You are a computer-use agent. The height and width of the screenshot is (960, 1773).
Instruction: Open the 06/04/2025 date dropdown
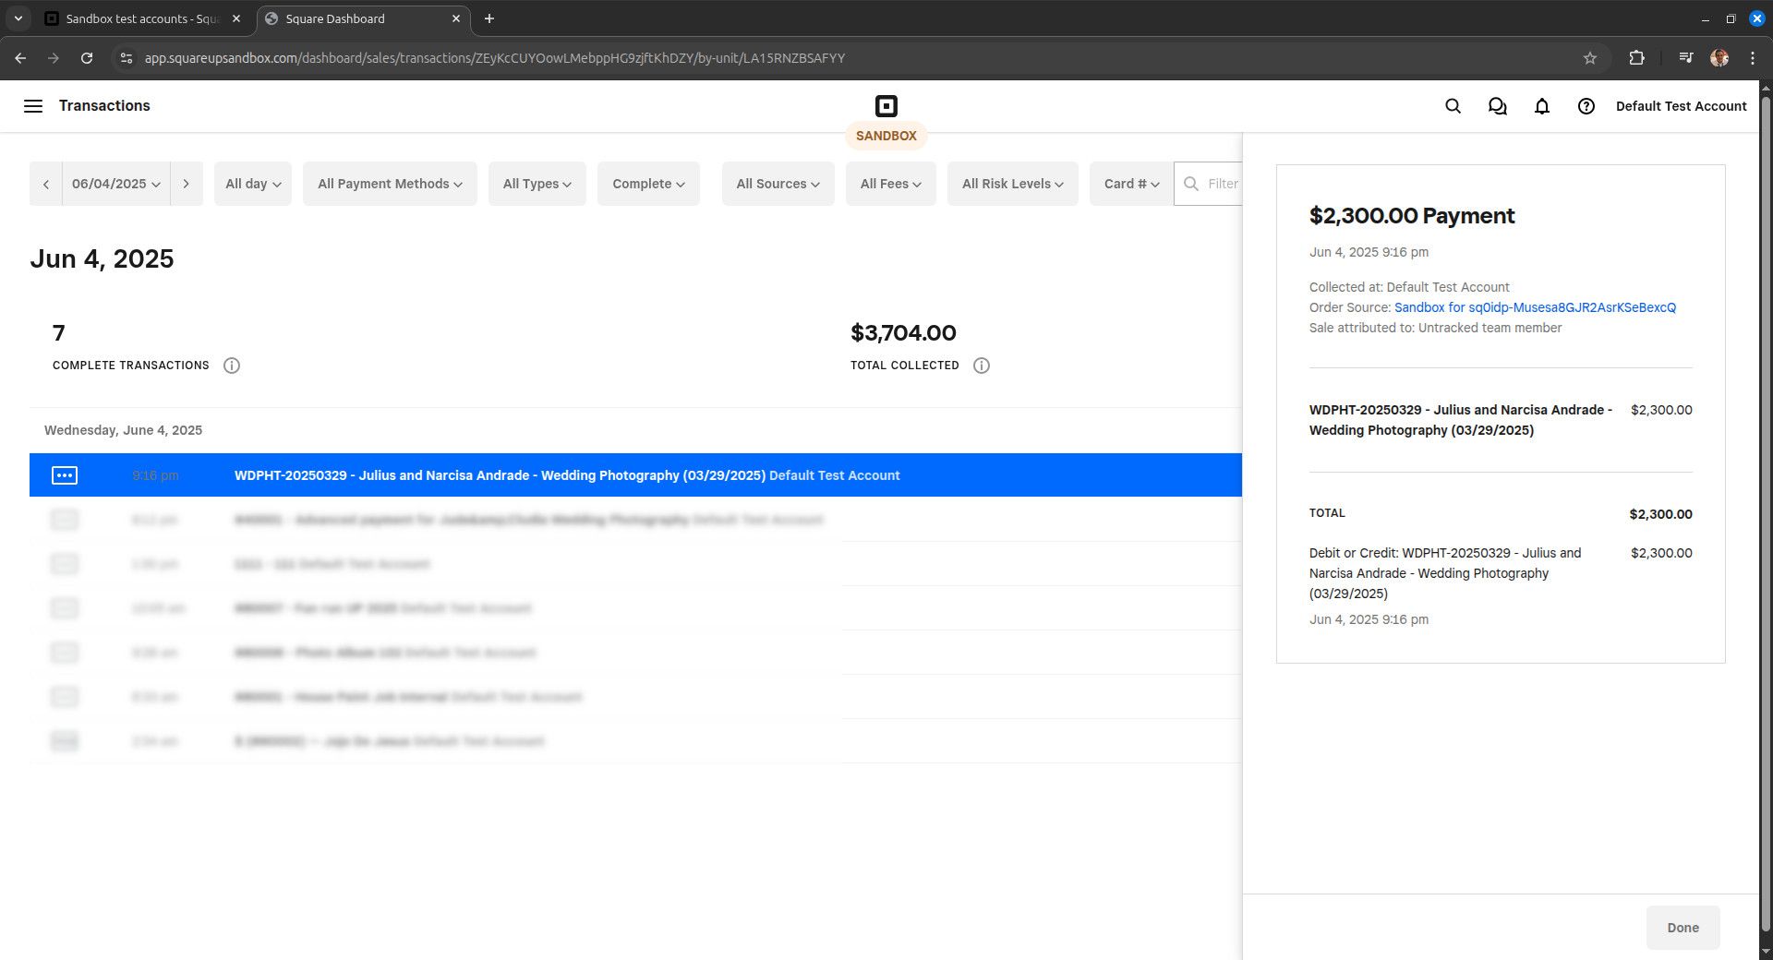coord(115,184)
